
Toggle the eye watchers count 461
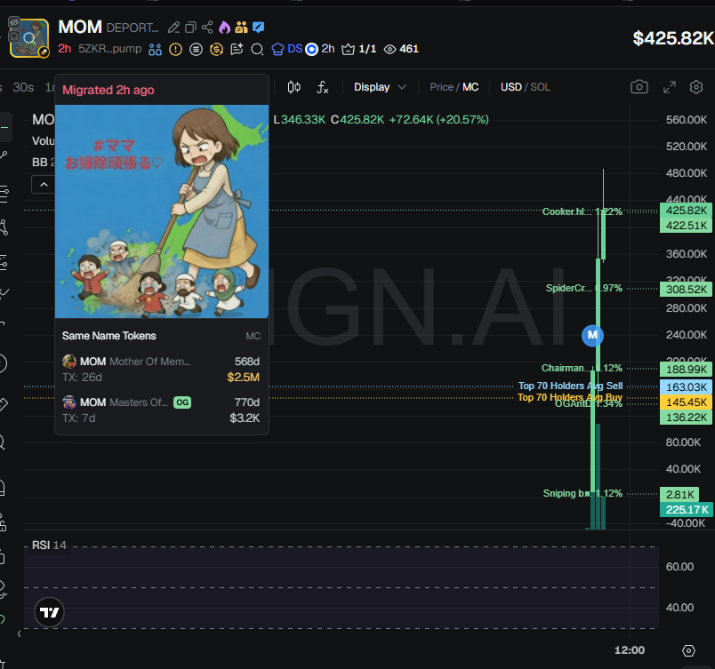401,49
